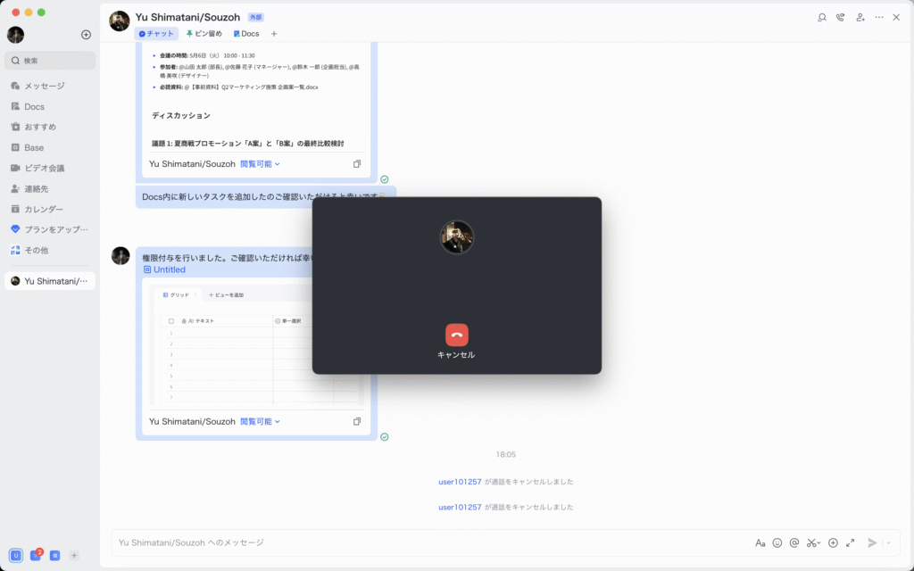The height and width of the screenshot is (571, 914).
Task: Open 閲覧可能 permission dropdown on Untitled card
Action: [261, 421]
